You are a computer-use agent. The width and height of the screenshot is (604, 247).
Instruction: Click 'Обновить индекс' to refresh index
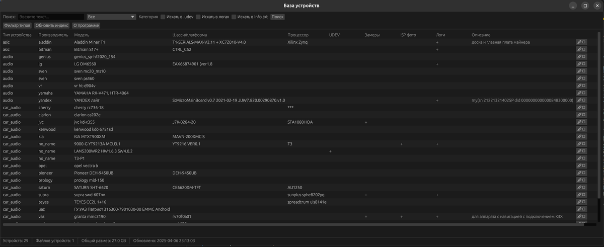52,25
